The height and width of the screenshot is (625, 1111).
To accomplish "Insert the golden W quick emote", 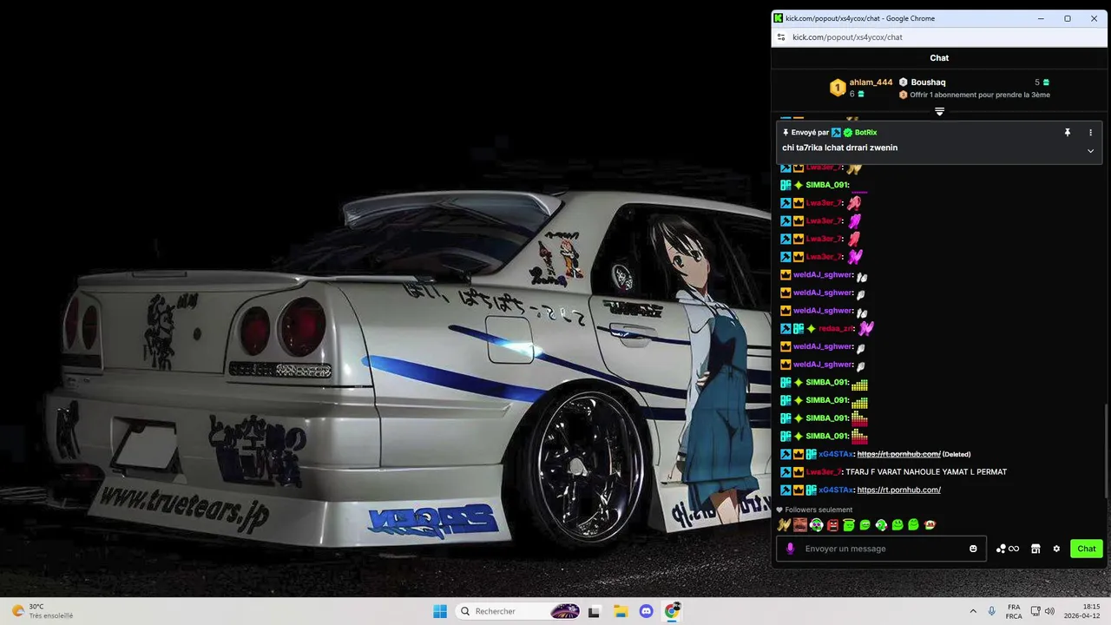I will (x=784, y=525).
